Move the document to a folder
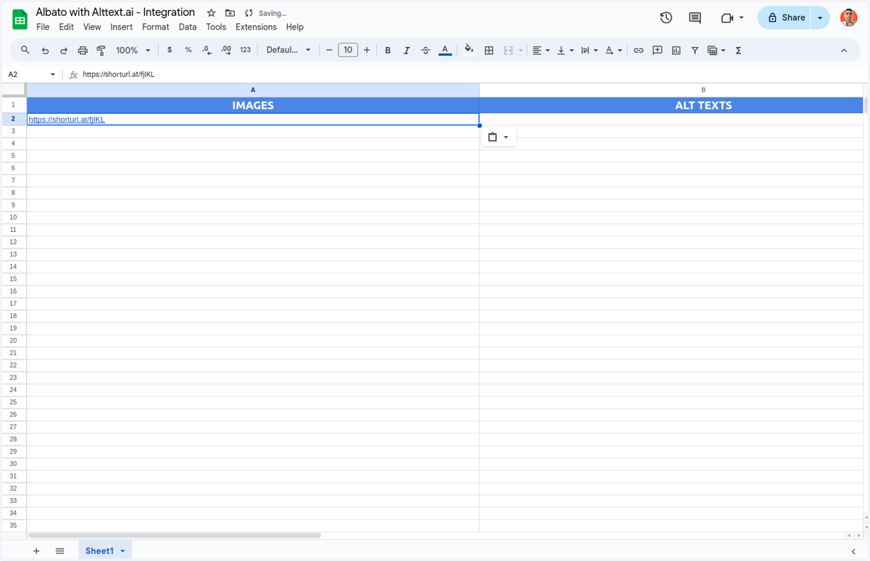This screenshot has height=561, width=870. click(230, 13)
